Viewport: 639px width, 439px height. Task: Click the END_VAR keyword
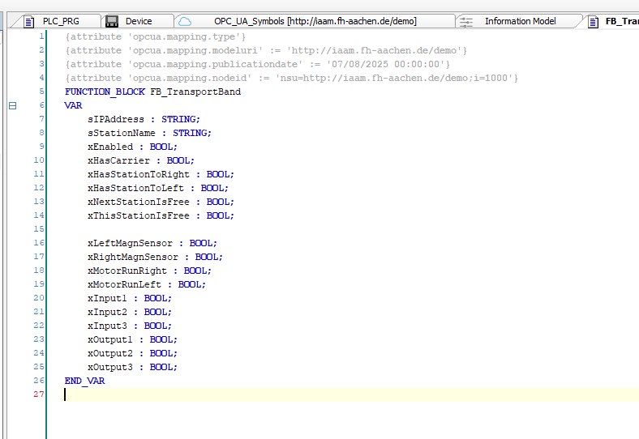pos(84,381)
